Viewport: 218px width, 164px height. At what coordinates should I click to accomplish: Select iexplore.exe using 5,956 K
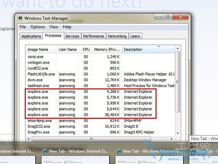[x=100, y=103]
